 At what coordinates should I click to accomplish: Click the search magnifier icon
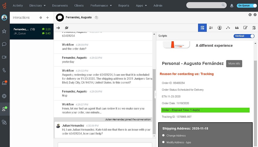223,5
